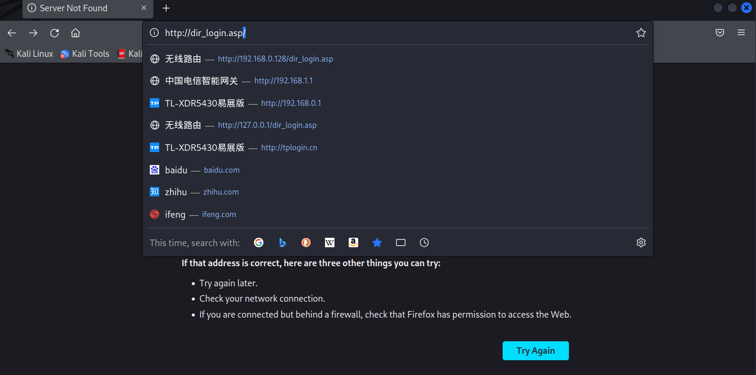Reload the current page
Viewport: 756px width, 375px height.
(54, 33)
